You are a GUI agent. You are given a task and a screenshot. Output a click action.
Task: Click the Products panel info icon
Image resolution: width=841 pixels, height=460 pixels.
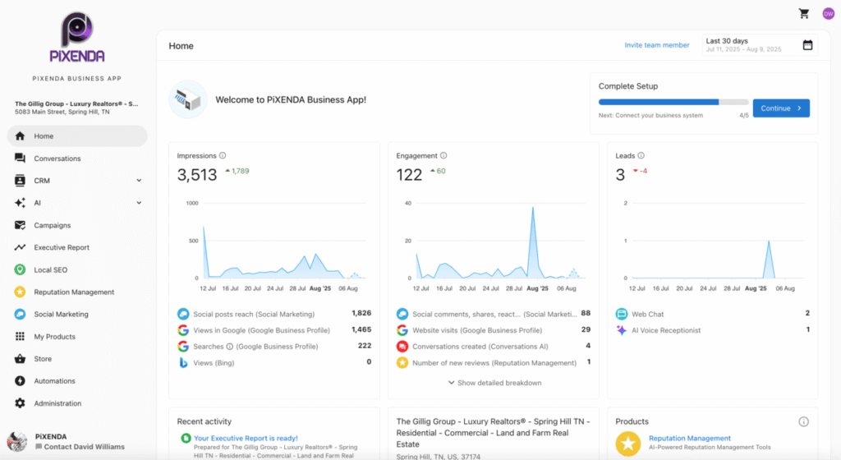click(803, 421)
